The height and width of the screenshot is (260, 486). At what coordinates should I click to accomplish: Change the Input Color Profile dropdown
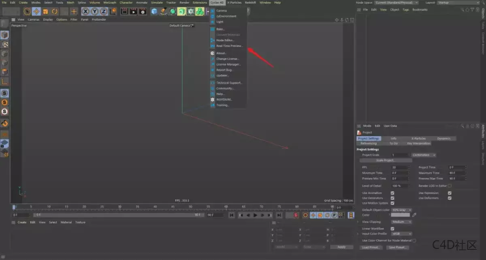tap(401, 234)
